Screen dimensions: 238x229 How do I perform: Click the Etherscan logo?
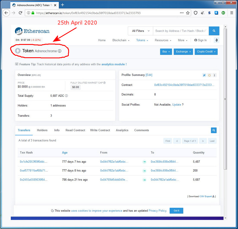click(32, 31)
